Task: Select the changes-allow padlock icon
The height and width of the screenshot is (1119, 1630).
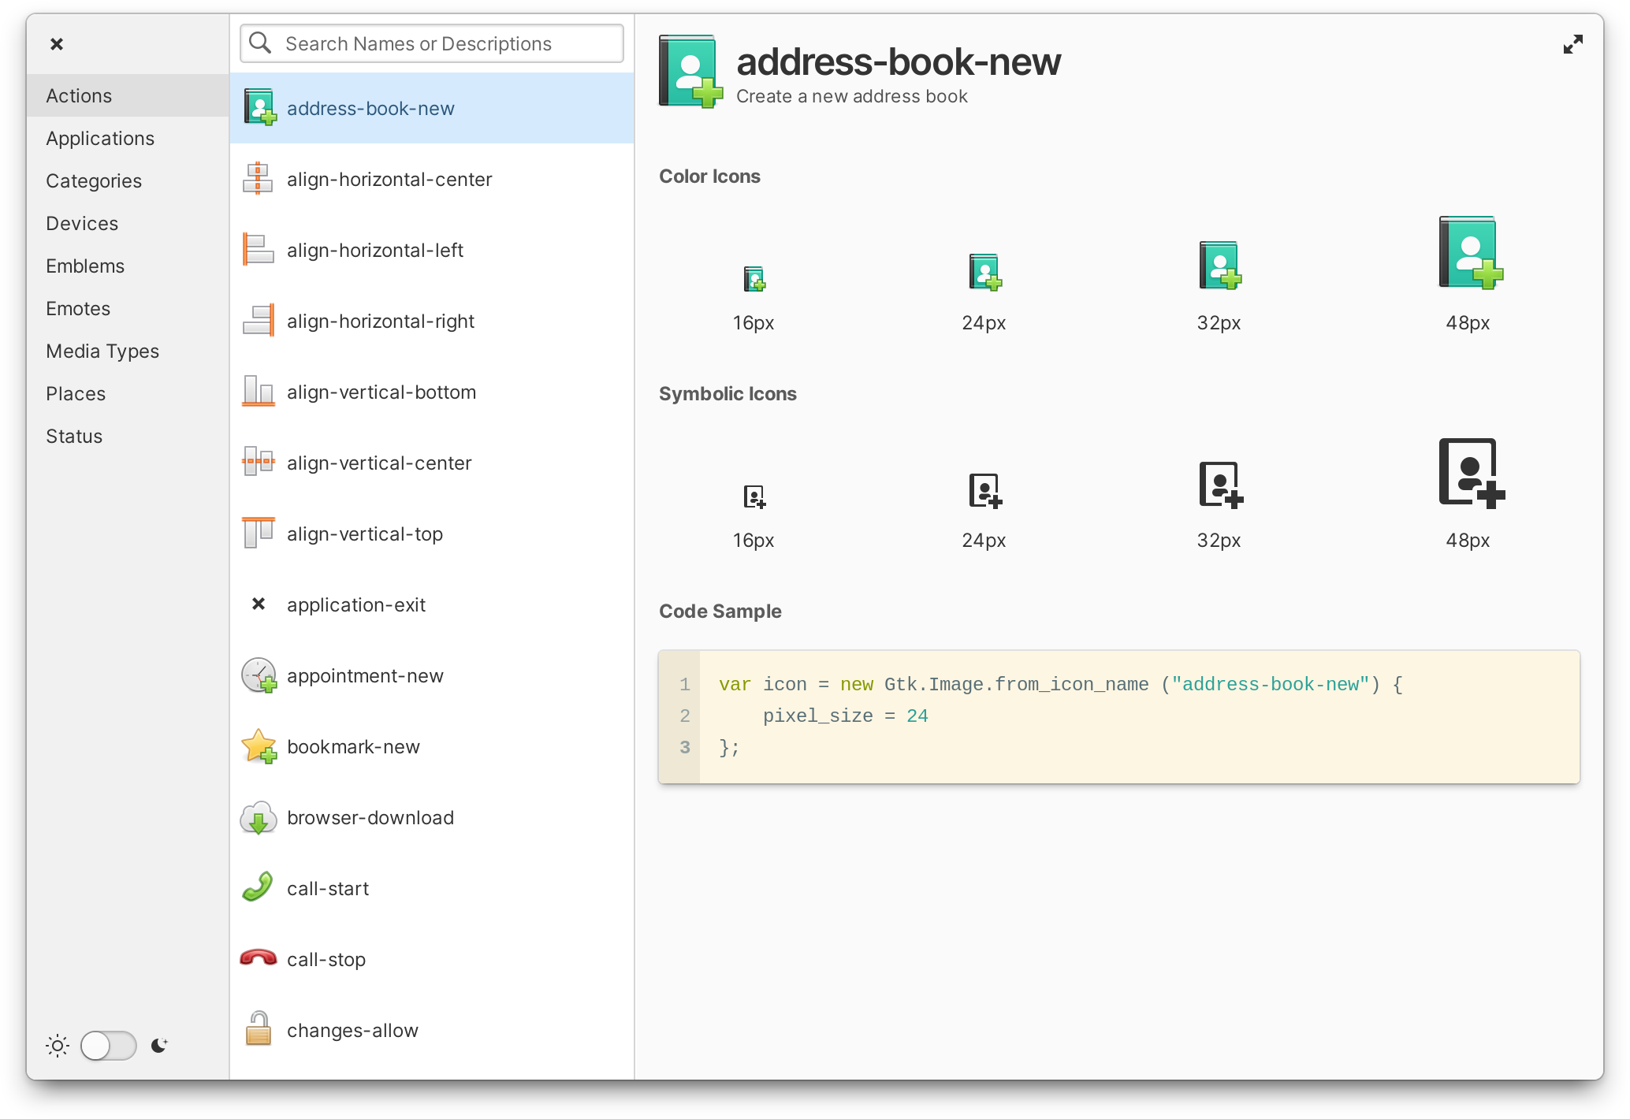Action: (x=259, y=1029)
